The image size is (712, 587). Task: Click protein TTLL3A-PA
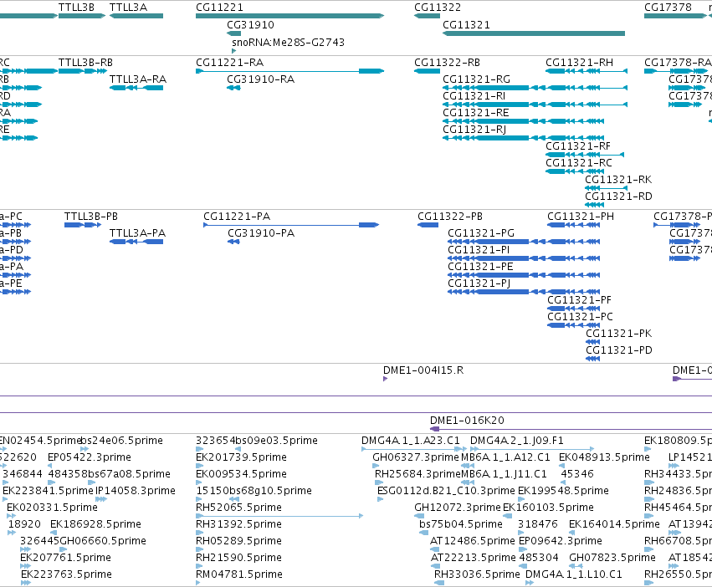click(x=137, y=233)
